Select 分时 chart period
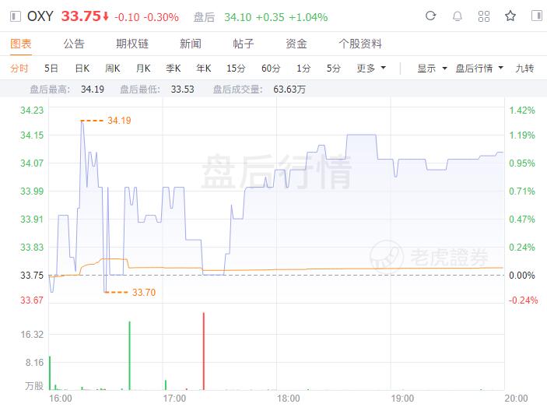Viewport: 547px width, 411px height. [19, 68]
